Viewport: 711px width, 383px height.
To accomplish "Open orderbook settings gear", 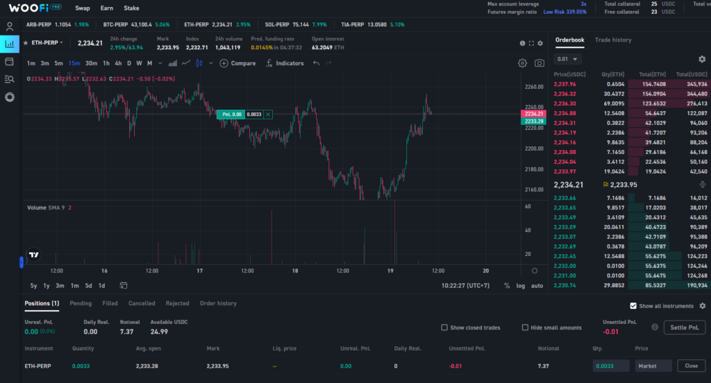I will [702, 59].
